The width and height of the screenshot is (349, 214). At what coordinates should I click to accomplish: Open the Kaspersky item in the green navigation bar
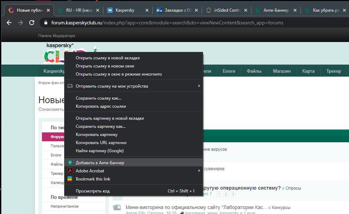tap(54, 71)
